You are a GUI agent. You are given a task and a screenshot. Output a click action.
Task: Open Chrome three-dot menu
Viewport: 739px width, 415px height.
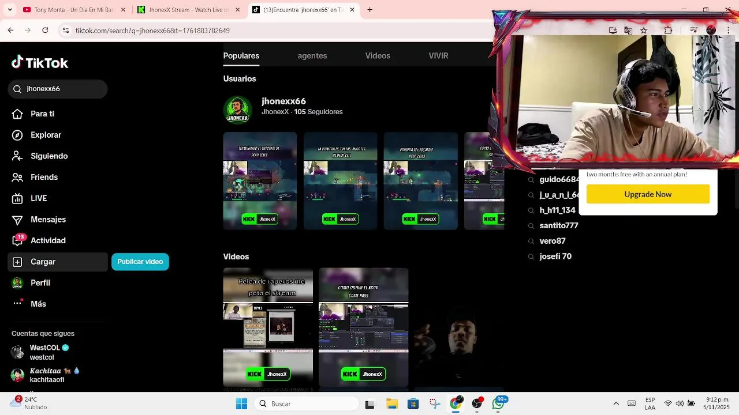[729, 31]
